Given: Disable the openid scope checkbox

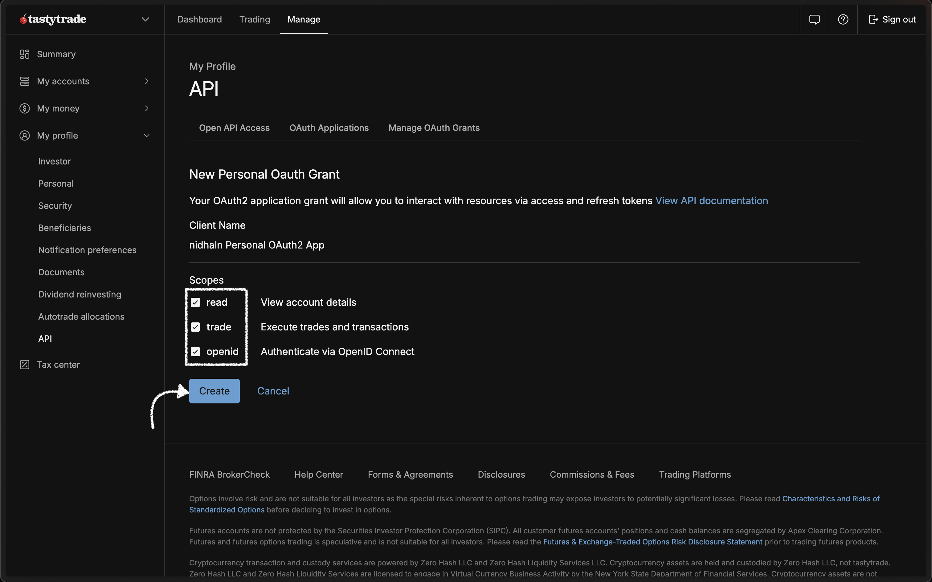Looking at the screenshot, I should pyautogui.click(x=196, y=352).
